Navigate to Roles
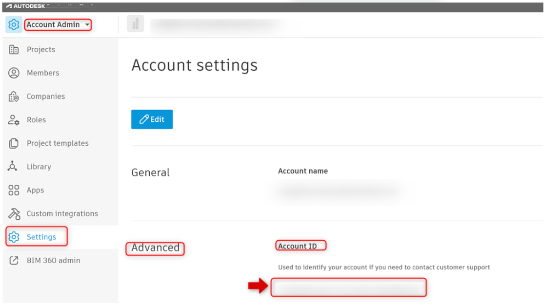 [x=36, y=120]
